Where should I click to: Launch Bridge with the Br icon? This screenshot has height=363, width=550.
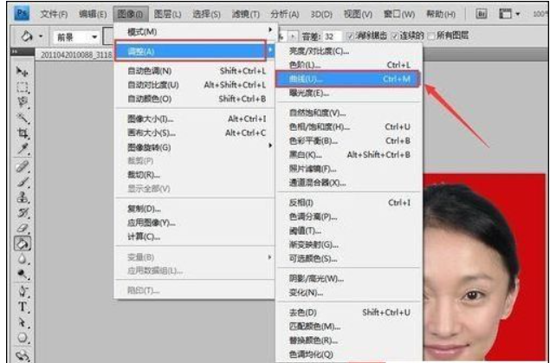[482, 14]
